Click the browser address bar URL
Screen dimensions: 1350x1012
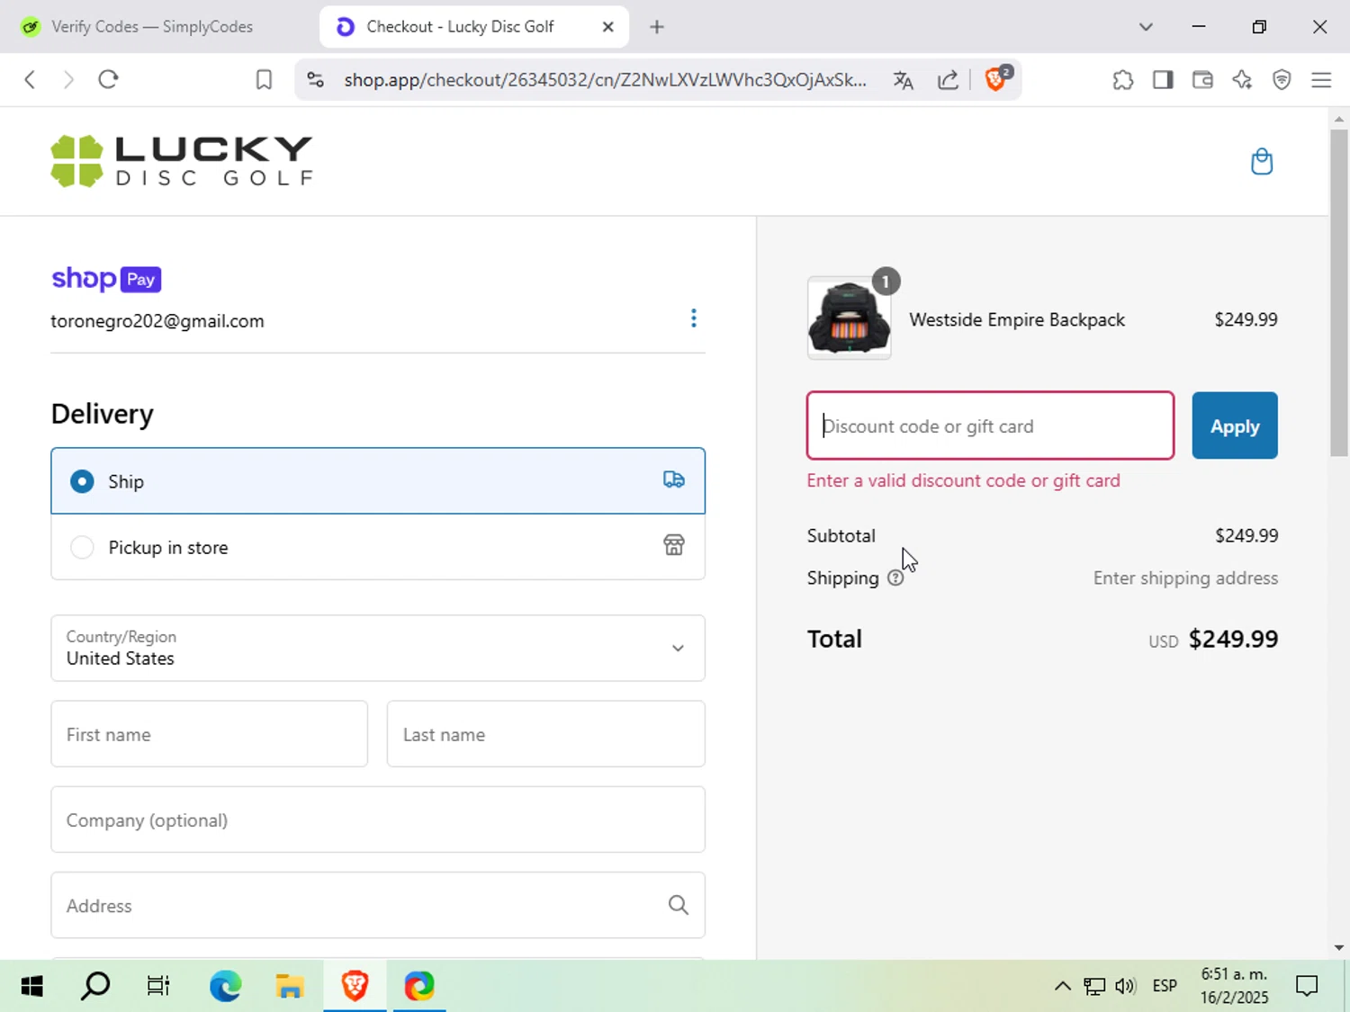point(606,80)
